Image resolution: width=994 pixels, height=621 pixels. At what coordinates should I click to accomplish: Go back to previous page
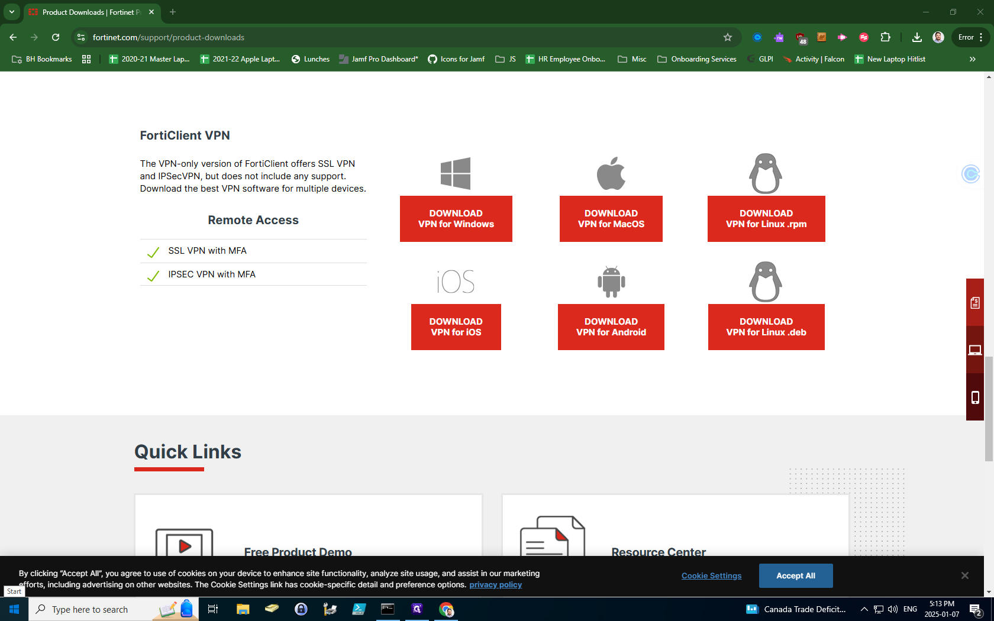(x=13, y=37)
